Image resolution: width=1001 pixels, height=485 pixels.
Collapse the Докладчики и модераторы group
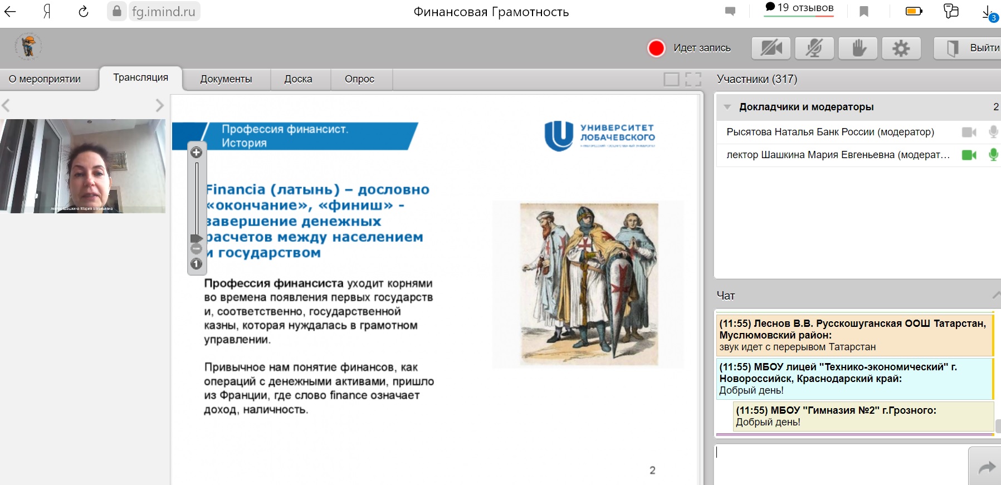[727, 107]
